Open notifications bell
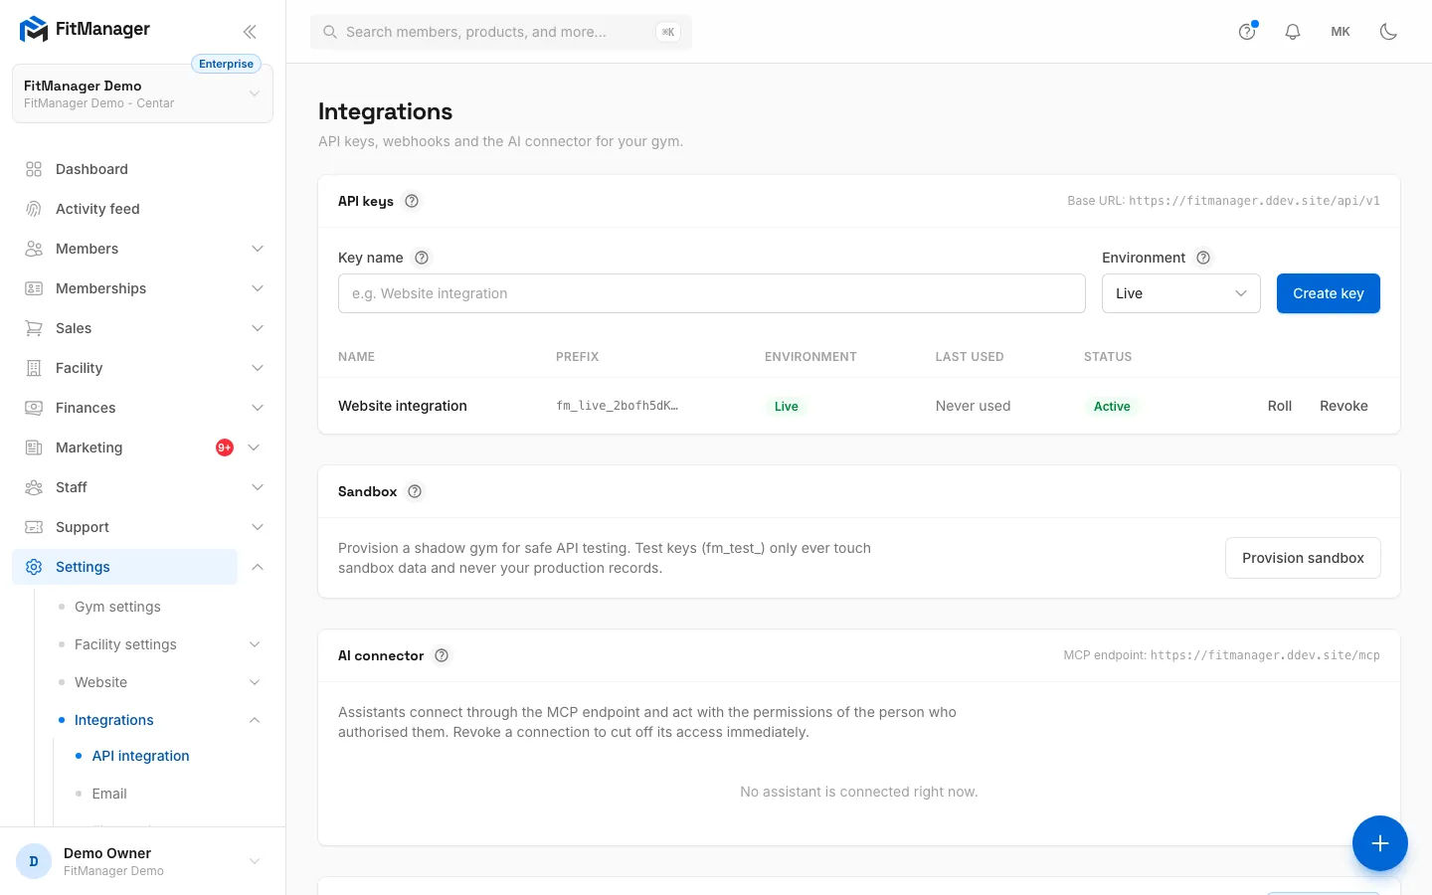The height and width of the screenshot is (895, 1432). [x=1293, y=32]
